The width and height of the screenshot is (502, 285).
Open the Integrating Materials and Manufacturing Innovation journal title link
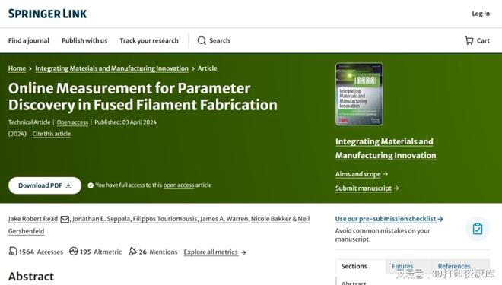pos(386,148)
